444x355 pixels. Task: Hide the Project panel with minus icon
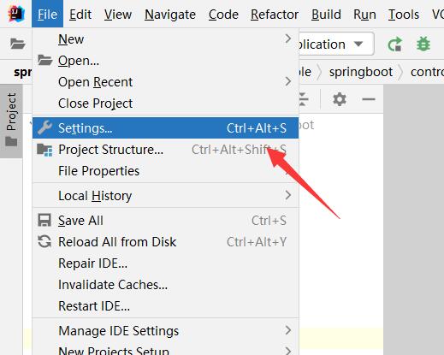click(369, 99)
